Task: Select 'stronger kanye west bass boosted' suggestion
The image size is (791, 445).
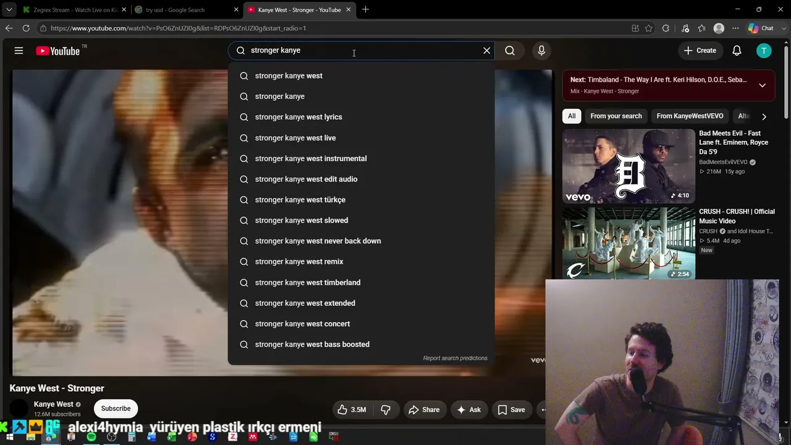Action: pyautogui.click(x=361, y=344)
